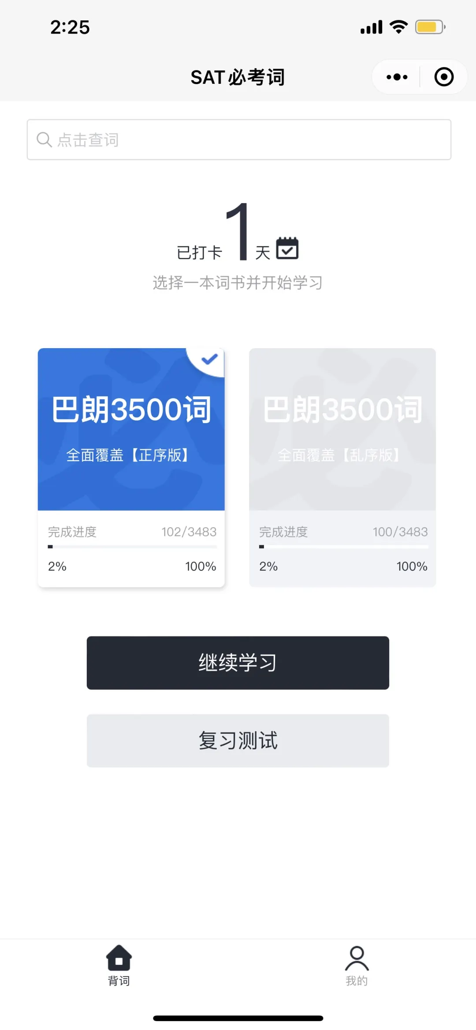Tap the battery icon in status bar
476x1030 pixels.
click(x=429, y=27)
